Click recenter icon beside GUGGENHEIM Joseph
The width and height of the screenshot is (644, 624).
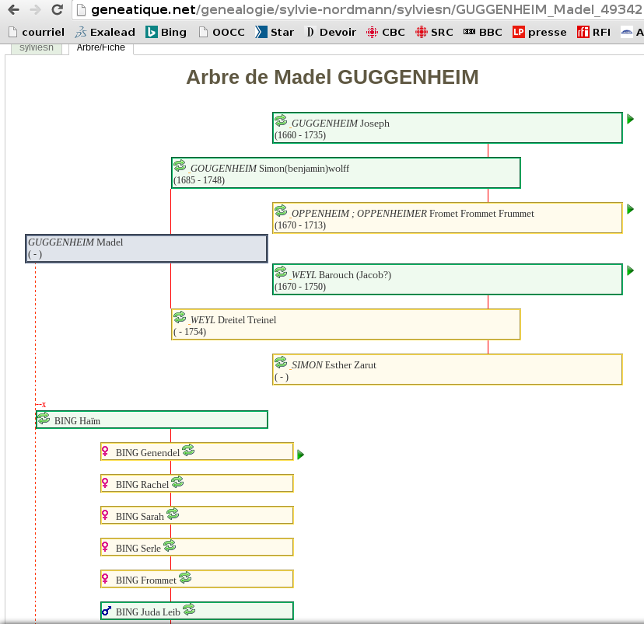[281, 121]
